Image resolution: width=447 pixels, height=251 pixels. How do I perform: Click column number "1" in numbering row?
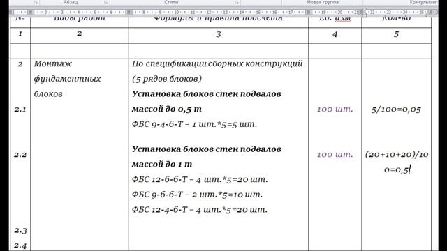click(20, 33)
